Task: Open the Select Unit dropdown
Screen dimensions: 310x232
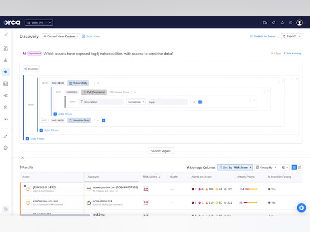Action: coord(39,23)
